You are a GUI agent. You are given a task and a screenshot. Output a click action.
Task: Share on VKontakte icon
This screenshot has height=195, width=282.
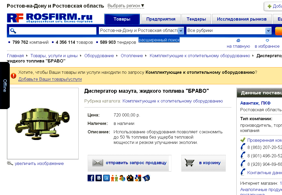pos(99,178)
